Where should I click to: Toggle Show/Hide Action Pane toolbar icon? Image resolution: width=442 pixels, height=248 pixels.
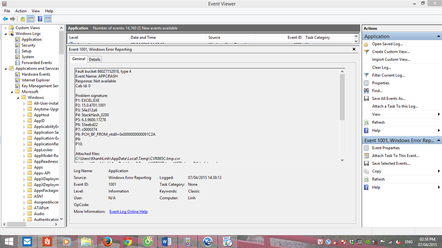click(48, 19)
